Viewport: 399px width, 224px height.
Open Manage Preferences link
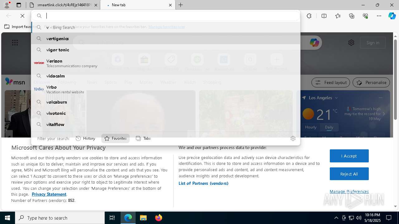(349, 191)
